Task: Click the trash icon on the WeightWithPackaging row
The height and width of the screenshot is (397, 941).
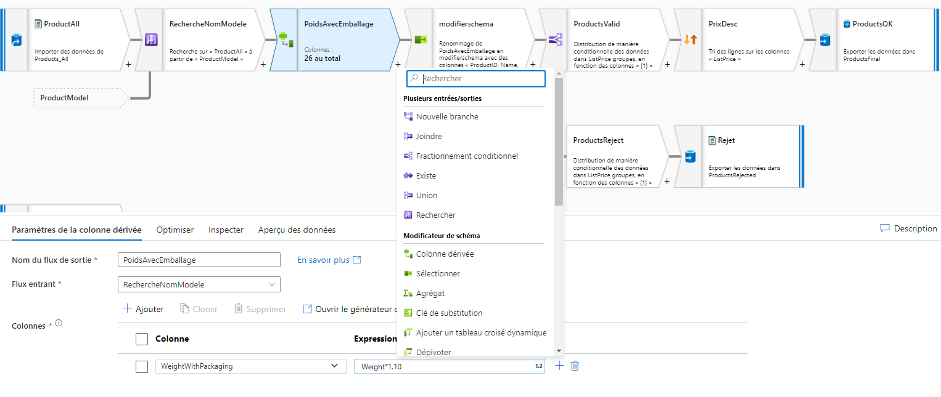Action: point(575,366)
